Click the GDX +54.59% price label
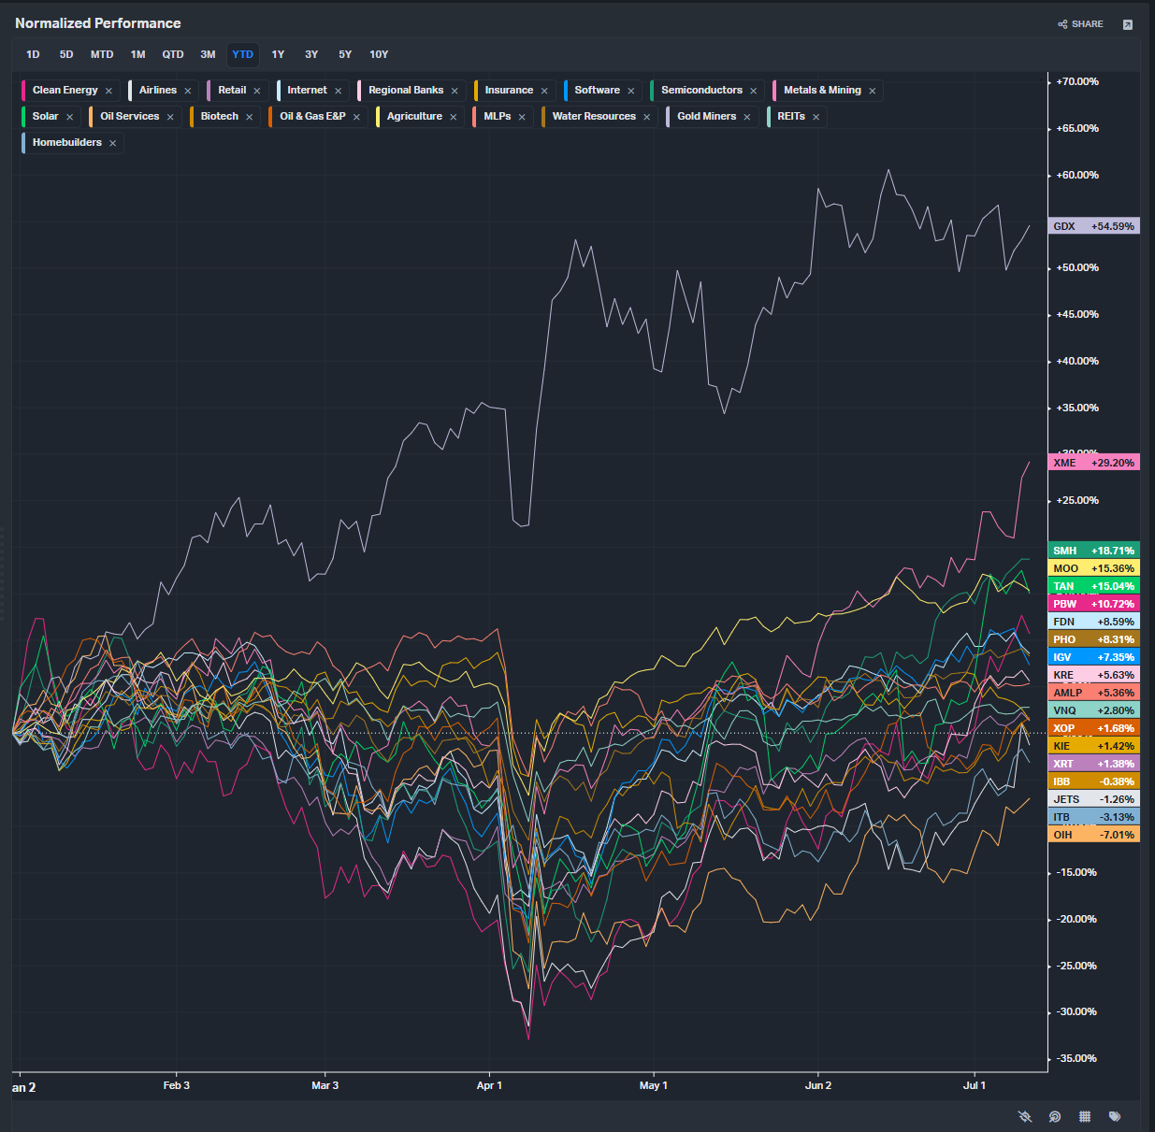1155x1132 pixels. (1093, 226)
